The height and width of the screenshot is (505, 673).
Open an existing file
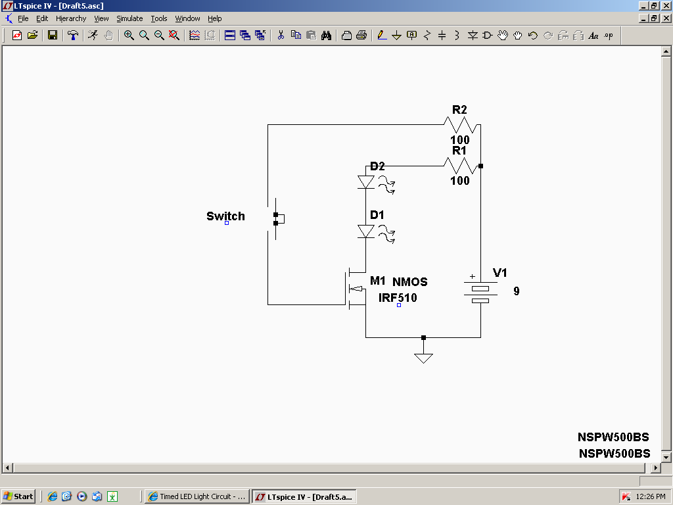33,36
